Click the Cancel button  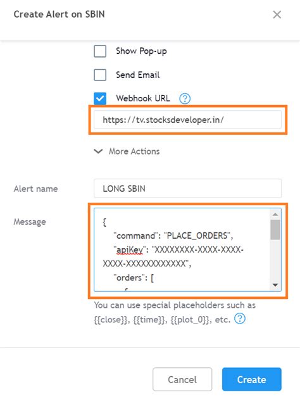click(x=182, y=379)
